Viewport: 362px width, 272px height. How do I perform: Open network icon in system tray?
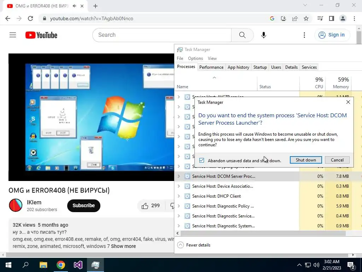pyautogui.click(x=308, y=265)
